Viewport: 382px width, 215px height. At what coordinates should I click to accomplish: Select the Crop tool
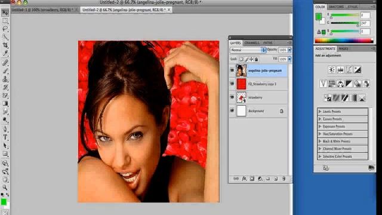tap(5, 45)
